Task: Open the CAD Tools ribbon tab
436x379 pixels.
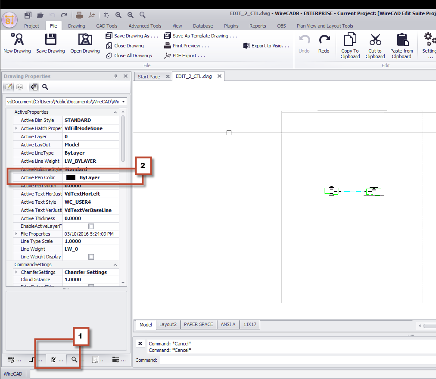Action: coord(107,26)
